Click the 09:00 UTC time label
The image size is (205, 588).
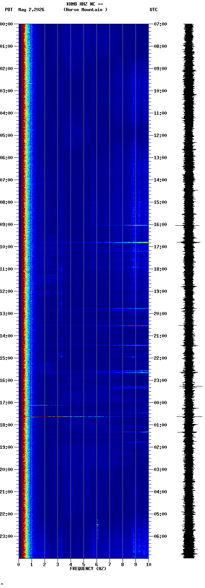[160, 69]
